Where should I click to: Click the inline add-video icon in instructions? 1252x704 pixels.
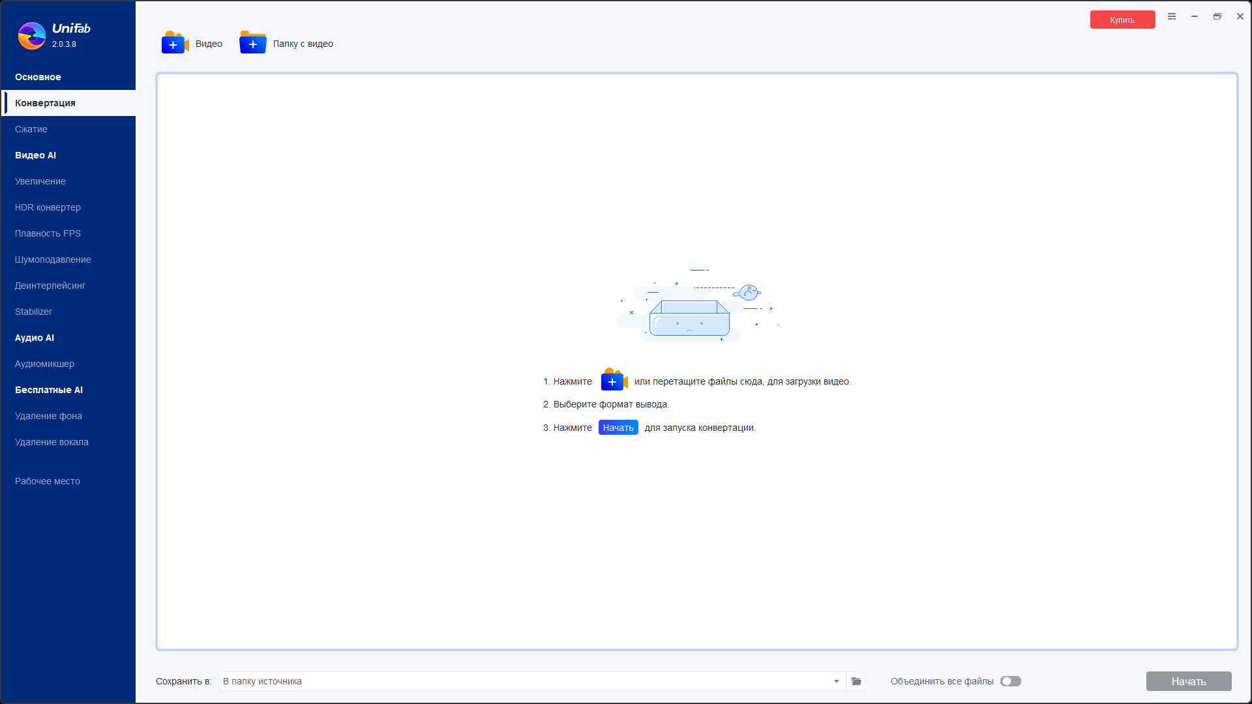point(614,381)
